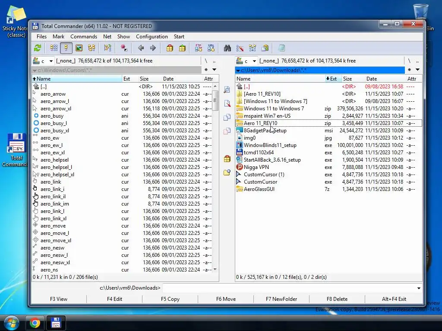
Task: Click the F7 NewFolder button
Action: point(281,299)
